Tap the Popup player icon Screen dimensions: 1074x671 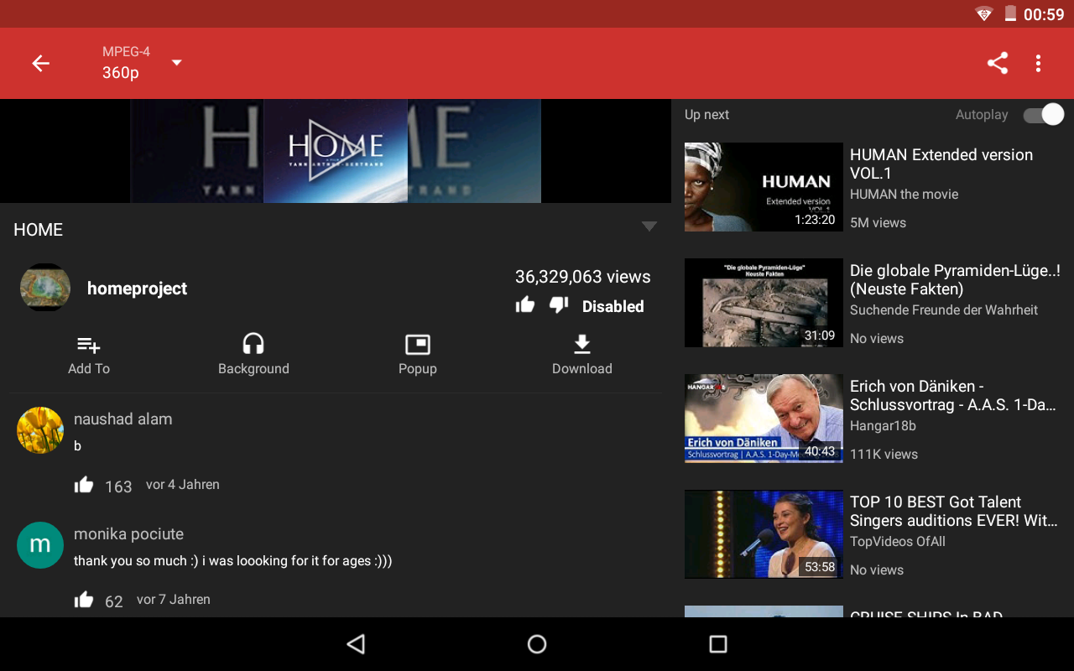pyautogui.click(x=418, y=345)
